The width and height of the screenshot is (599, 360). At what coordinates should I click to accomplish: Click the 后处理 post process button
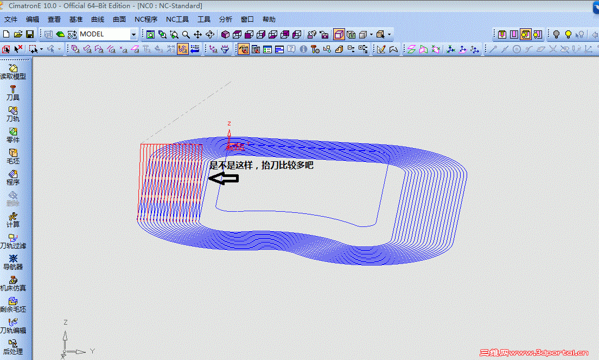click(x=13, y=348)
